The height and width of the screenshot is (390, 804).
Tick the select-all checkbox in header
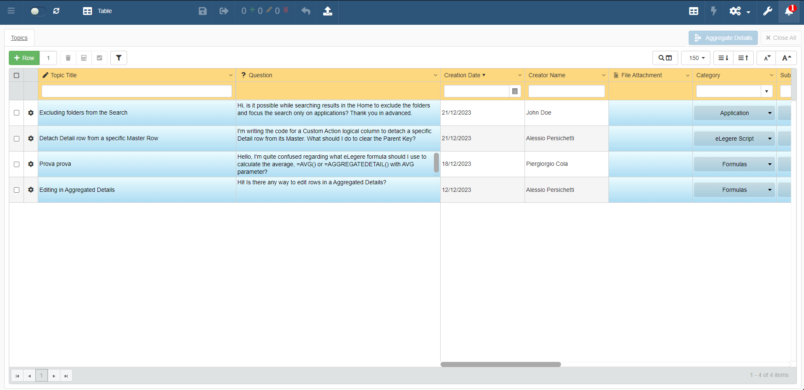[x=16, y=76]
